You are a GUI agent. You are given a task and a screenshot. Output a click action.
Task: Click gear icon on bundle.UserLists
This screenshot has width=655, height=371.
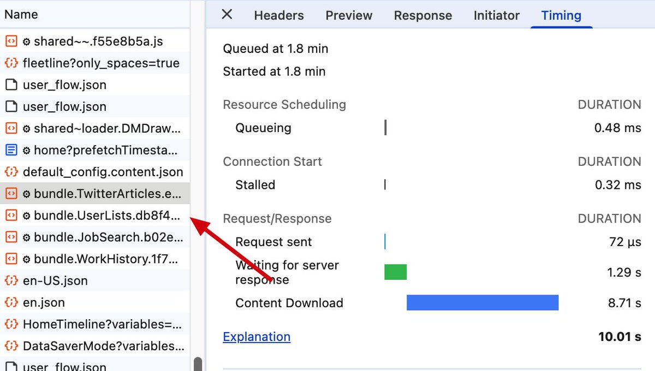point(26,216)
